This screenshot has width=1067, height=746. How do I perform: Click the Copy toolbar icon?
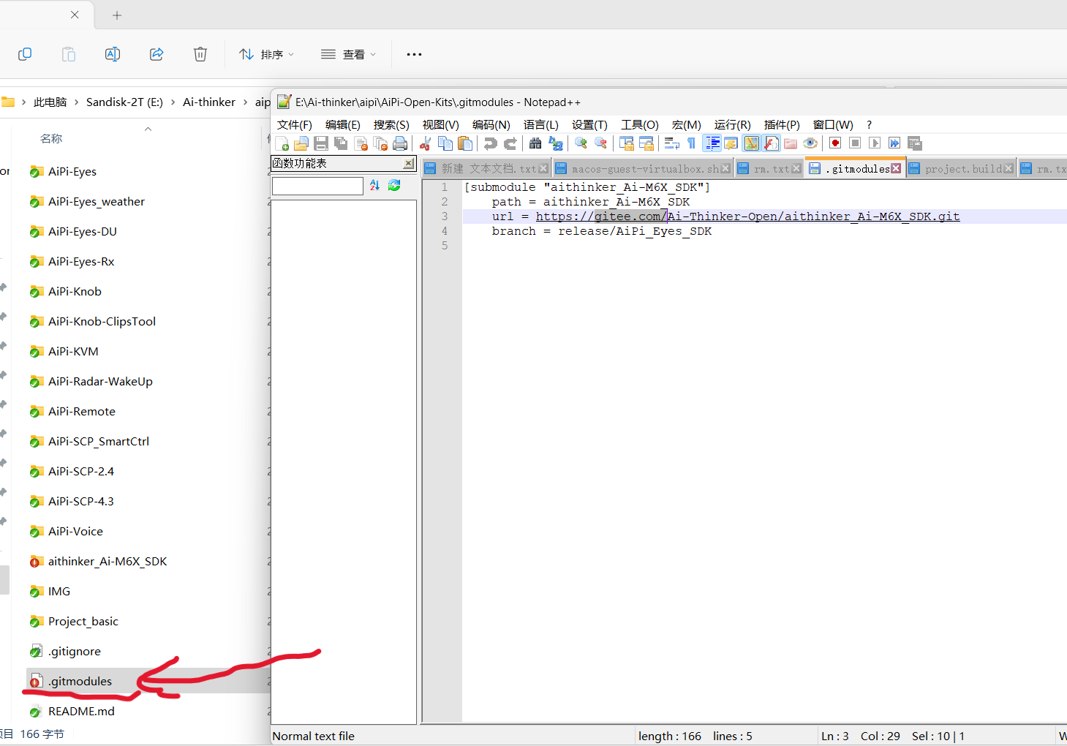tap(445, 143)
